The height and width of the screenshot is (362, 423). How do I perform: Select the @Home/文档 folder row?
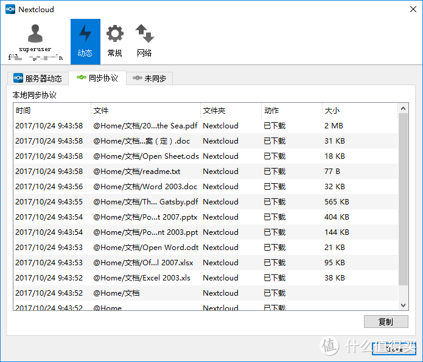point(206,293)
